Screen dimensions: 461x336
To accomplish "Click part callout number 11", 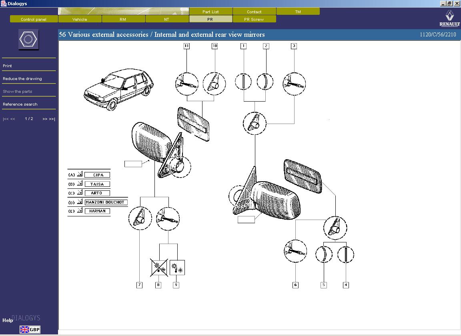I will point(187,46).
